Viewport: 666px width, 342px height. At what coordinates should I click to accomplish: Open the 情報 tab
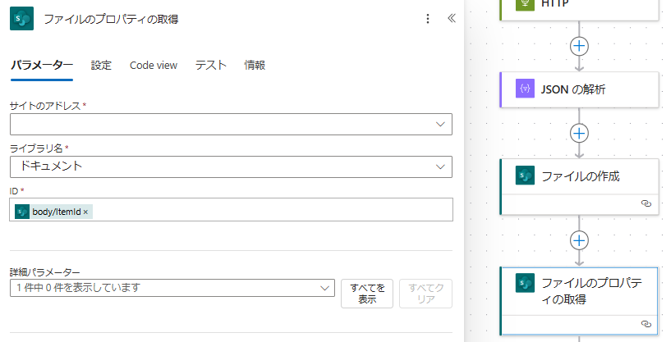tap(255, 65)
